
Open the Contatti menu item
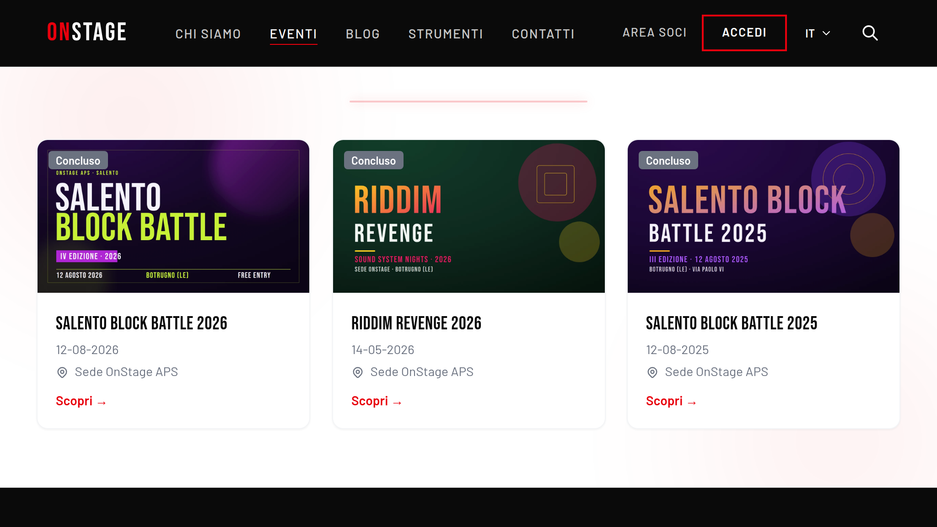point(543,34)
